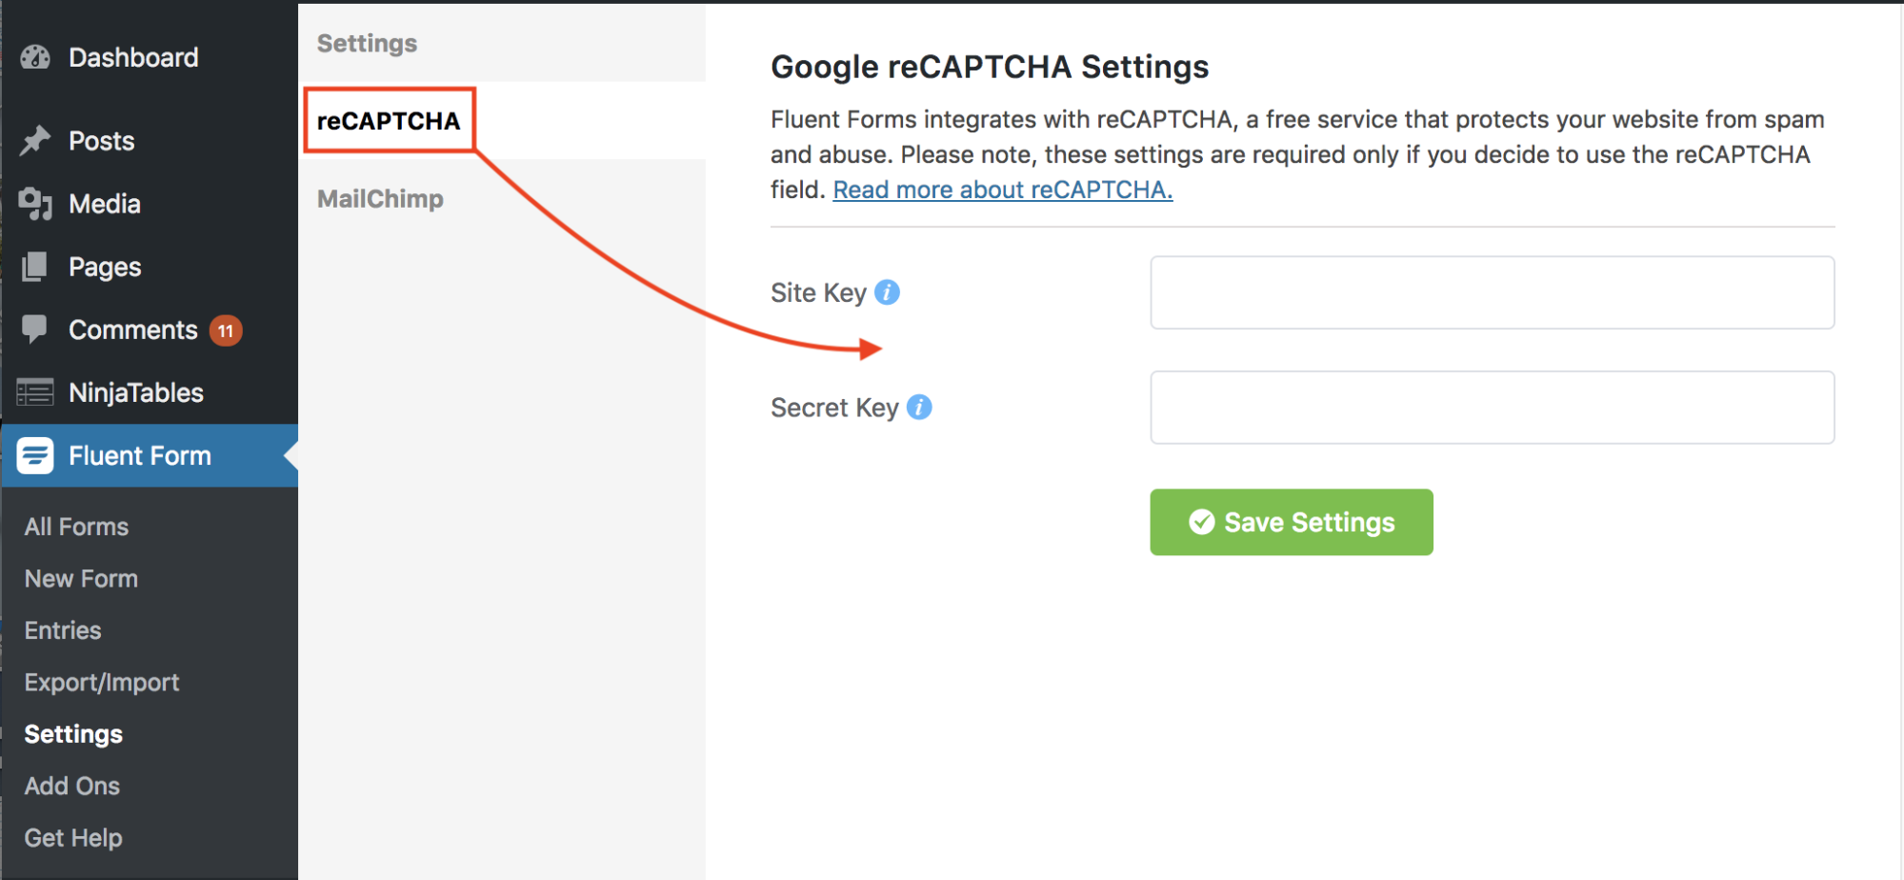Open the Read more about reCAPTCHA link
The image size is (1904, 880).
(1002, 190)
